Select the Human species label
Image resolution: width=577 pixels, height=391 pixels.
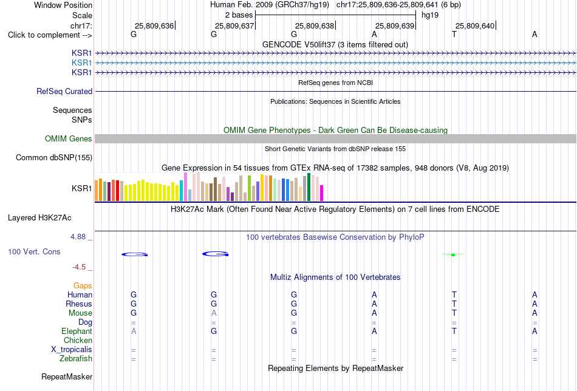click(80, 294)
